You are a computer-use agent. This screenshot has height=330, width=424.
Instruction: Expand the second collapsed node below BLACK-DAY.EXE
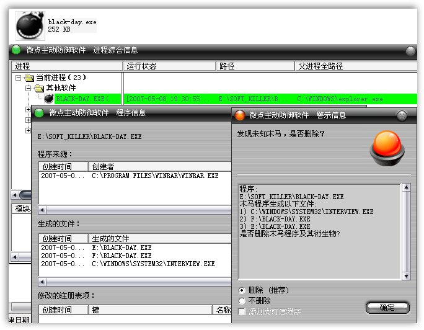point(28,120)
